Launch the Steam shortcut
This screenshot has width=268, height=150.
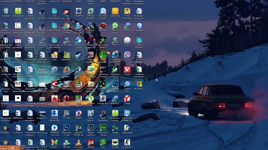pos(79,55)
